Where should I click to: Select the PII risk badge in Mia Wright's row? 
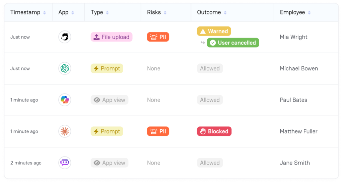pyautogui.click(x=158, y=37)
